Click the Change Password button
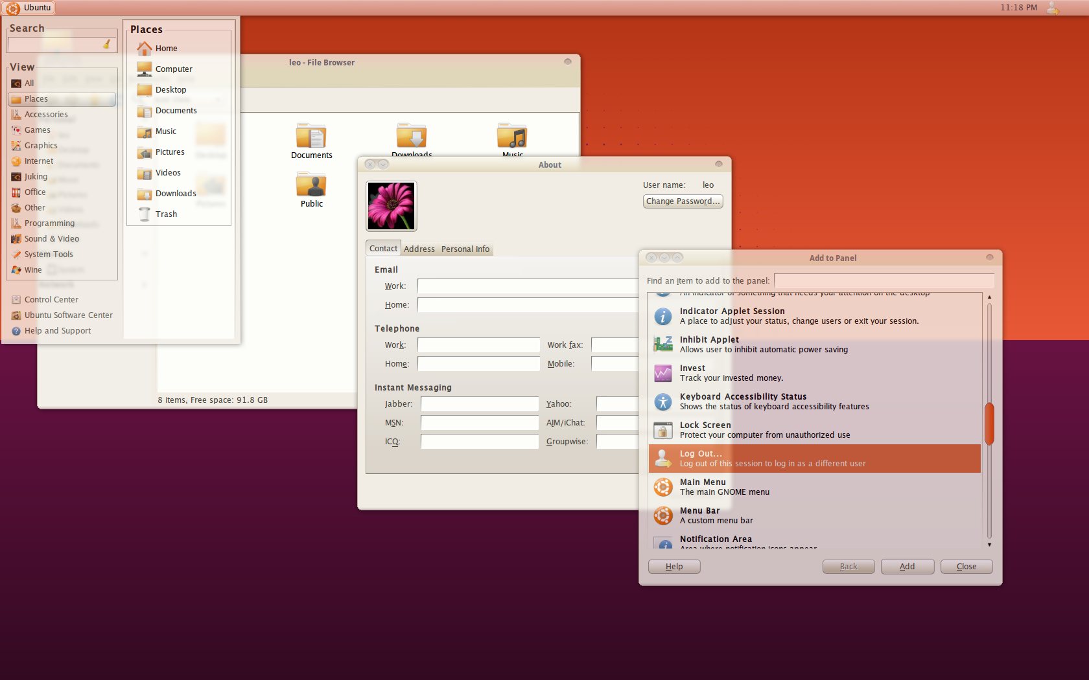 [x=683, y=201]
